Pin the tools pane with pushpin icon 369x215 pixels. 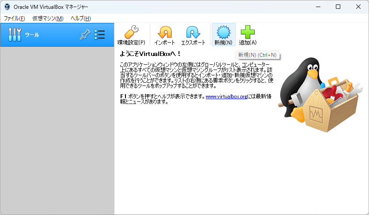click(85, 35)
